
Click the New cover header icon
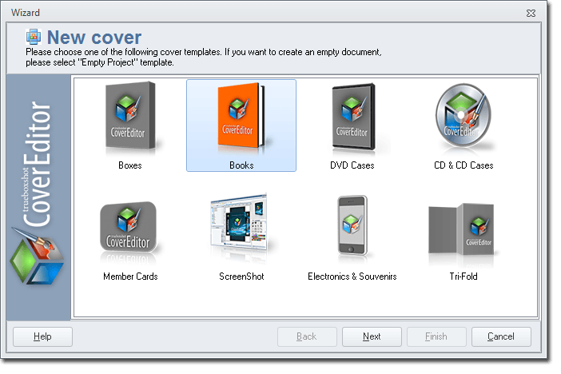[34, 37]
